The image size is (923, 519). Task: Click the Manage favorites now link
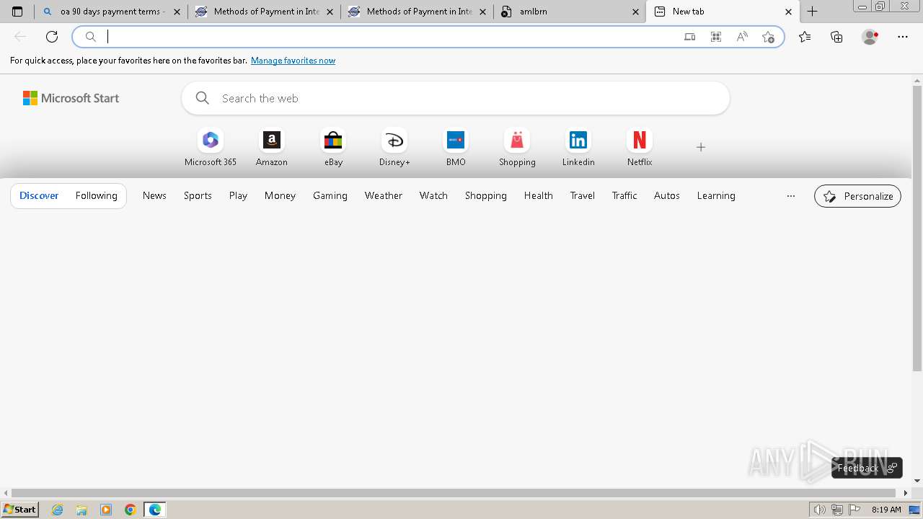(x=293, y=61)
